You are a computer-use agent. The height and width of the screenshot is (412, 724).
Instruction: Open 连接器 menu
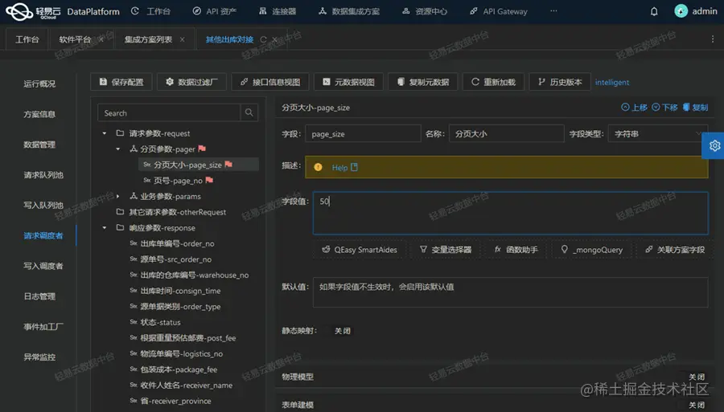click(x=278, y=11)
